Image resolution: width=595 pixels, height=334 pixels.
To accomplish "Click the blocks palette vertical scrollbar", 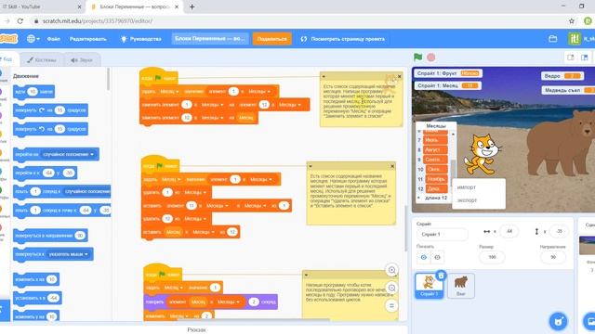I will [108, 79].
